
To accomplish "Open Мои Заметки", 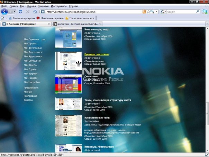I will pos(30,65).
